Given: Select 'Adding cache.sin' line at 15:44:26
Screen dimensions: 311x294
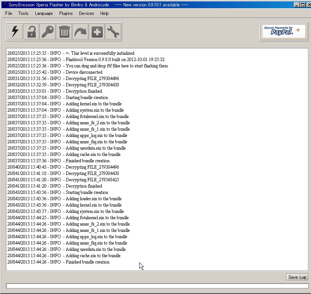Looking at the screenshot, I should 64,256.
